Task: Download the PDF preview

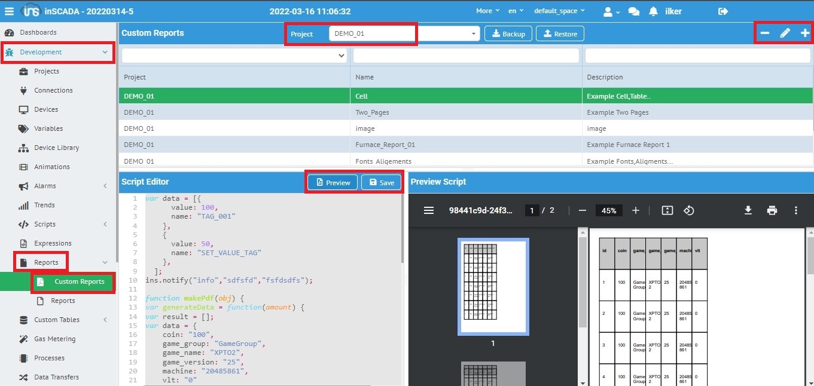Action: [x=748, y=210]
